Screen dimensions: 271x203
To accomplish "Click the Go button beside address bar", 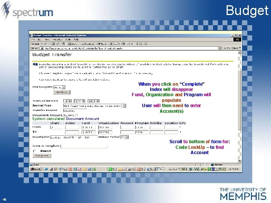I will point(227,48).
